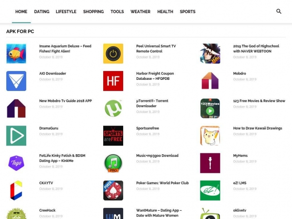Click the WantMature WM icon
292x219 pixels.
(x=113, y=214)
